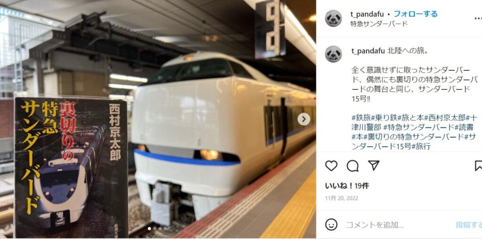Jump to second photo via carousel dot

(154, 229)
